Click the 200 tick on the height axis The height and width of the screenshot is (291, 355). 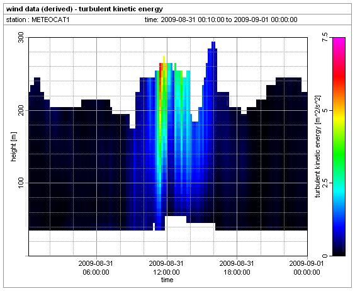click(21, 110)
